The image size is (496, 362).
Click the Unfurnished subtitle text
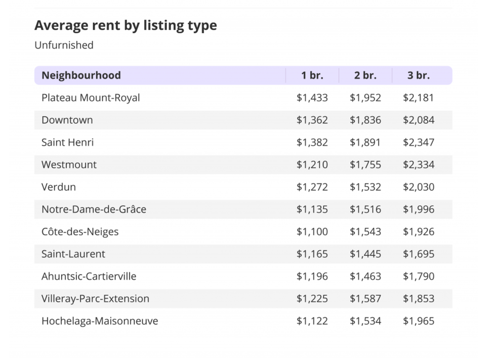64,45
